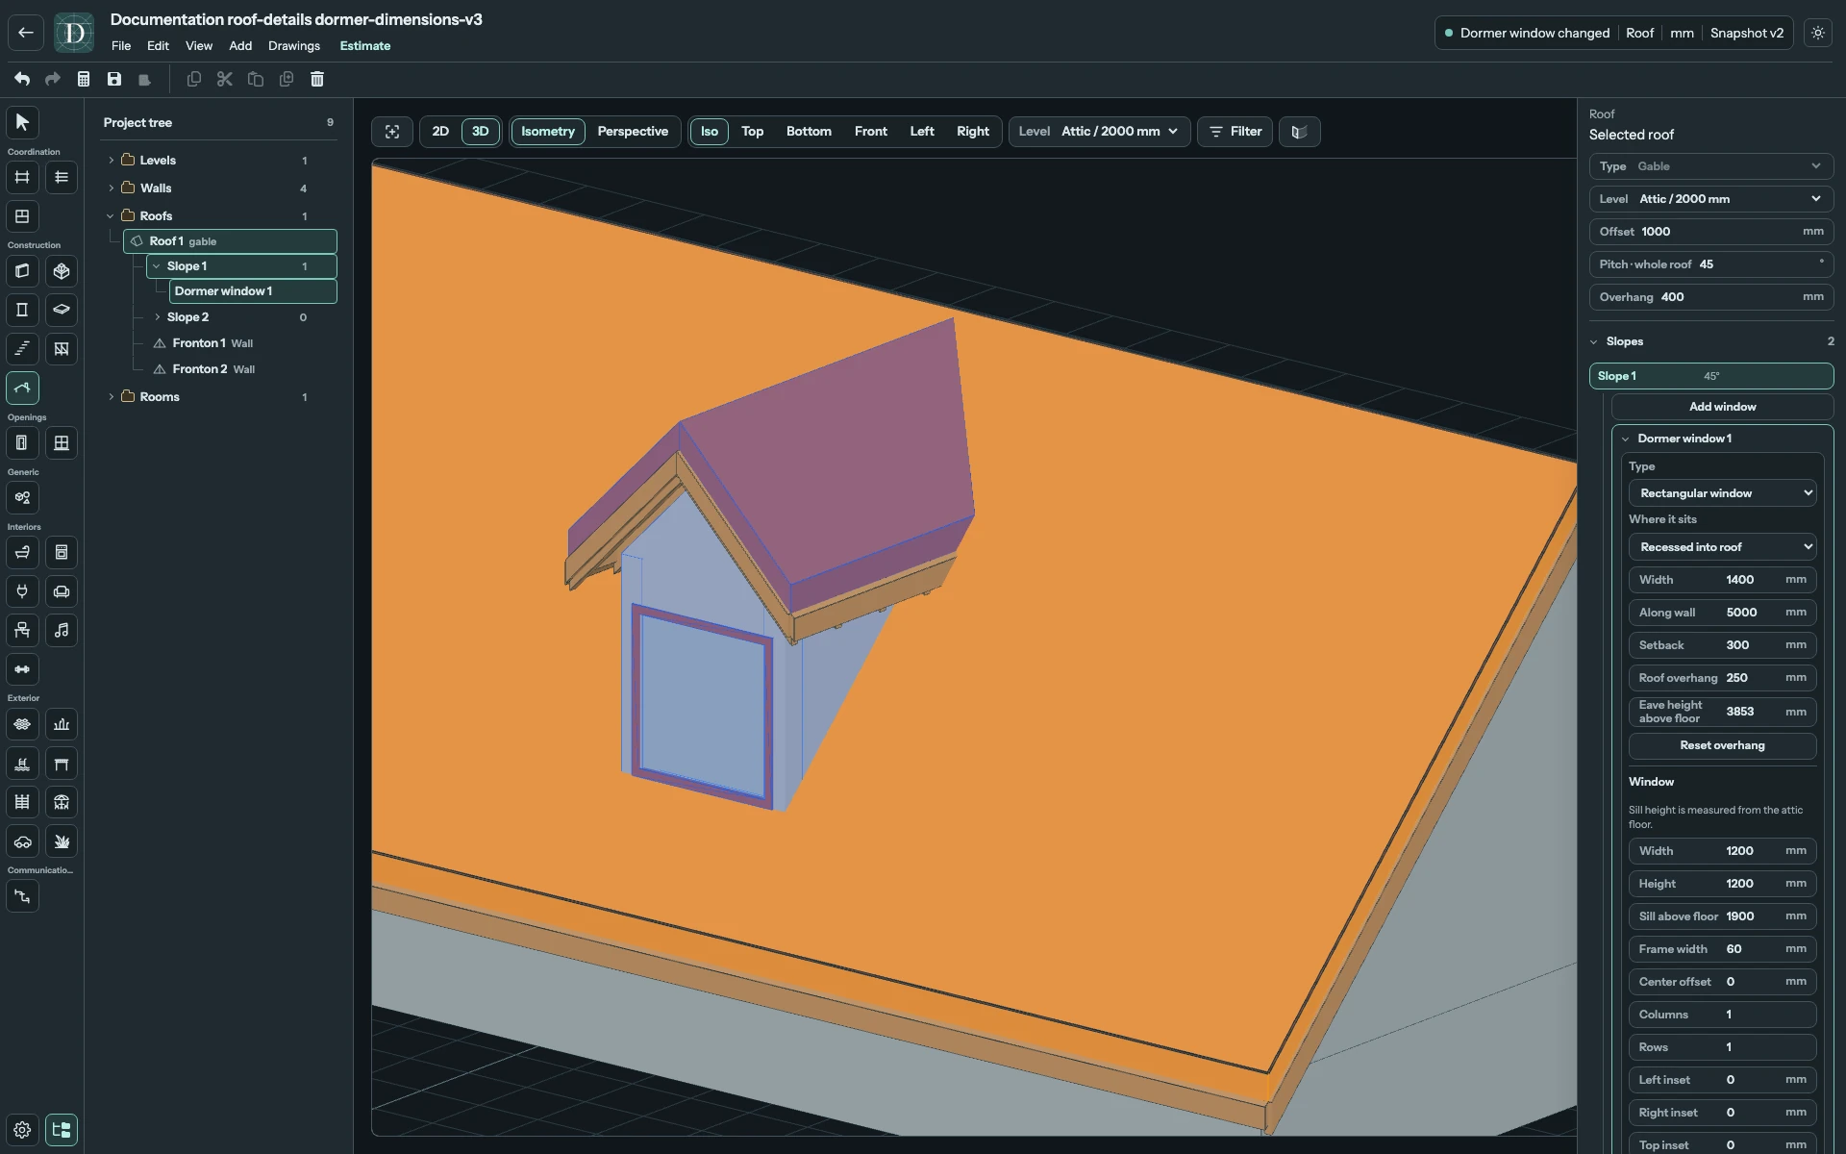Pick the window opening tool
Image resolution: width=1846 pixels, height=1154 pixels.
62,442
